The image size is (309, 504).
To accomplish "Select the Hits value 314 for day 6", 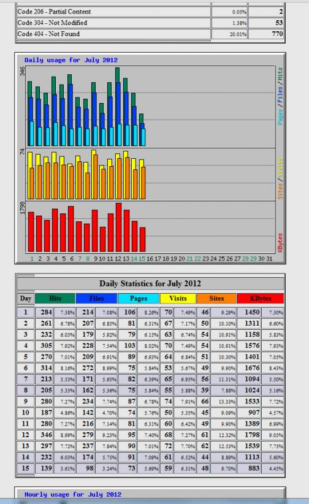I will point(47,368).
